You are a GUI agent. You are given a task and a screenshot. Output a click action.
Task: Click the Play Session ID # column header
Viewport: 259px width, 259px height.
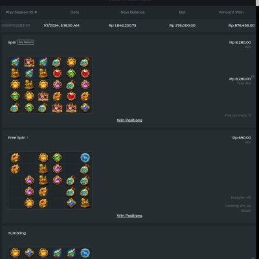tap(21, 12)
